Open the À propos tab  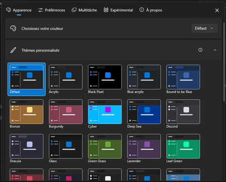click(151, 10)
